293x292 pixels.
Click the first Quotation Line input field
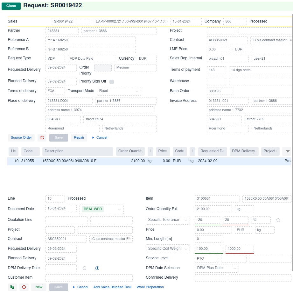[x=66, y=220]
